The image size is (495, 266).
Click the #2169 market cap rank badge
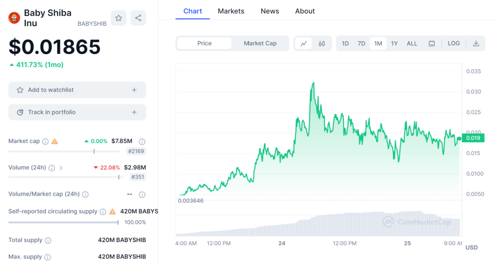pyautogui.click(x=136, y=151)
